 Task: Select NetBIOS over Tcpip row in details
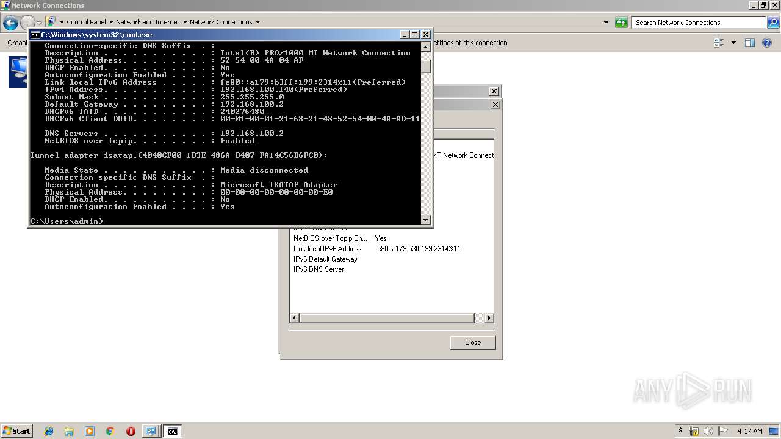point(392,238)
